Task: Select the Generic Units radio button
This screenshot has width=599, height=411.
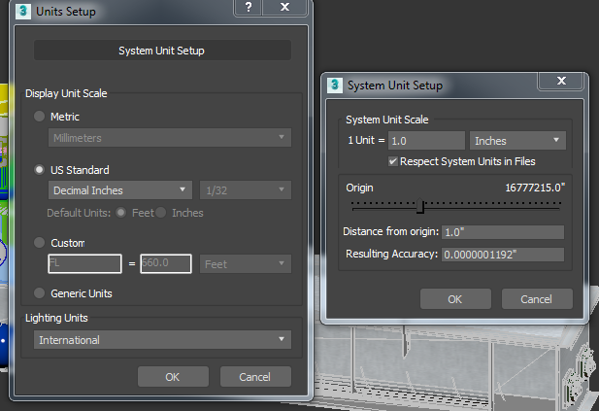Action: tap(40, 293)
